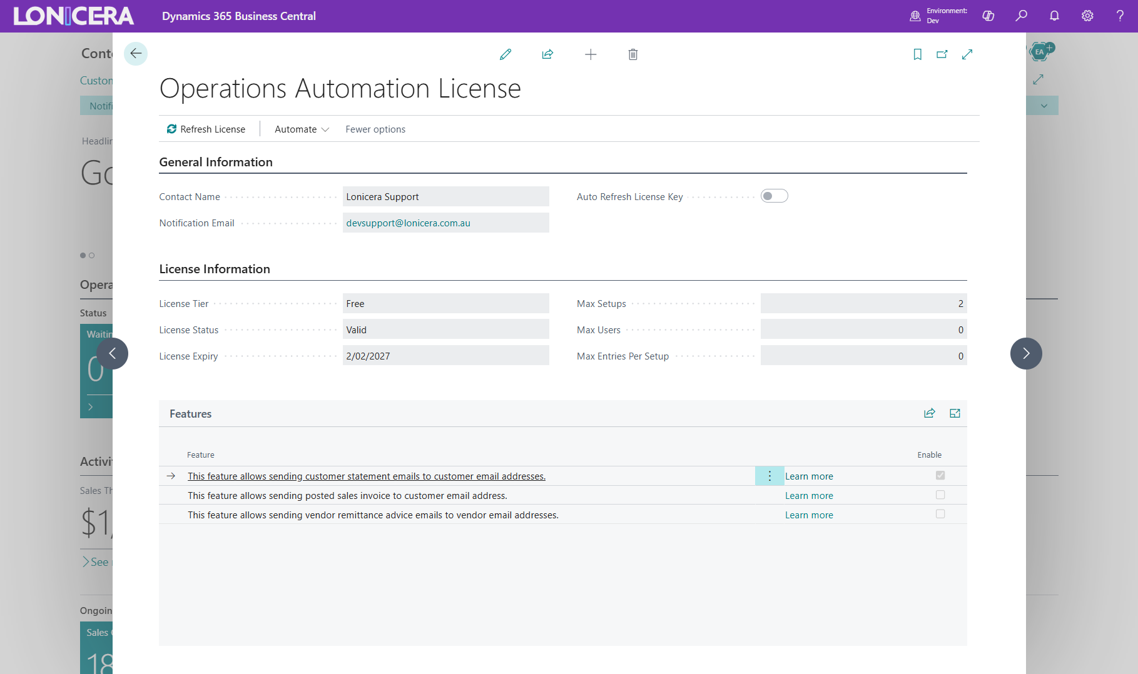
Task: Click Dynamics 365 Business Central title
Action: pos(239,16)
